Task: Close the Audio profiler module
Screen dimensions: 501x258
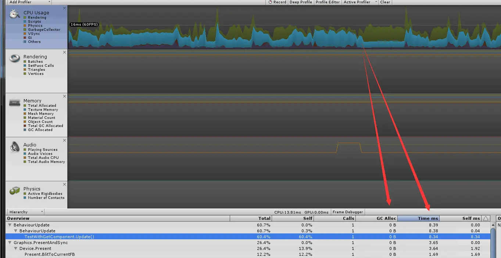Action: (65, 140)
